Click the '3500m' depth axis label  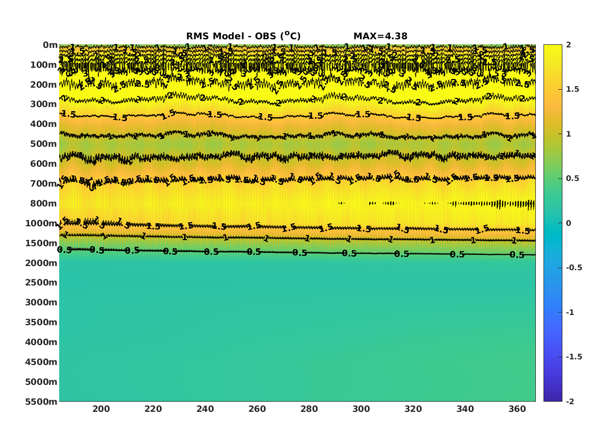pos(41,322)
